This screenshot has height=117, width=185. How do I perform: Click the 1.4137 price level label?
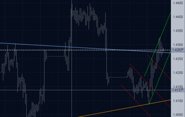pyautogui.click(x=178, y=90)
